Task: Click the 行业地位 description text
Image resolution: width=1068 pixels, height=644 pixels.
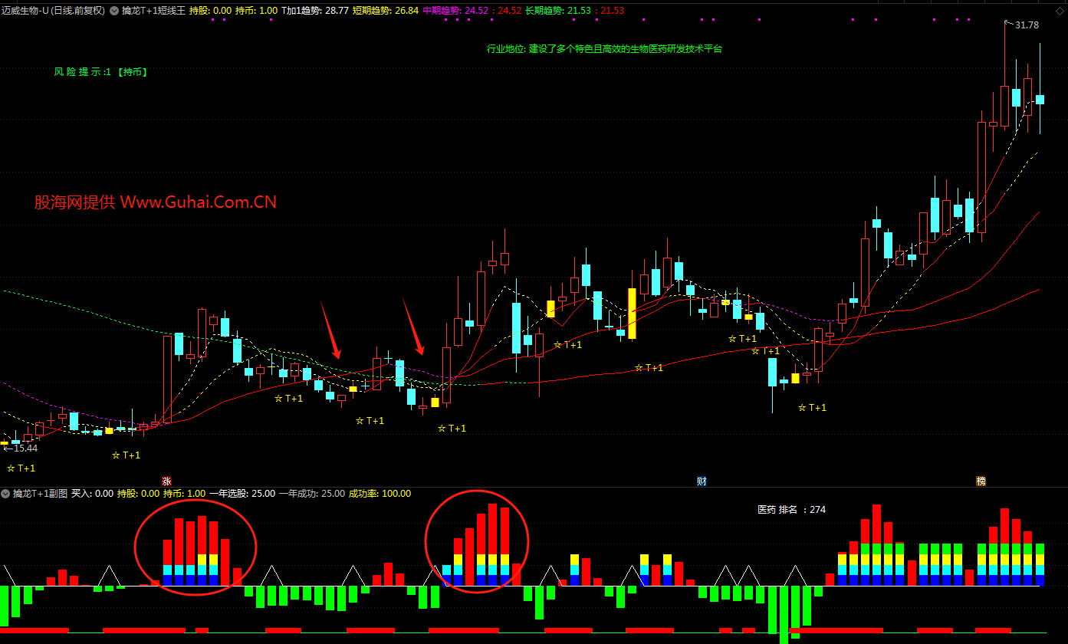Action: click(604, 49)
